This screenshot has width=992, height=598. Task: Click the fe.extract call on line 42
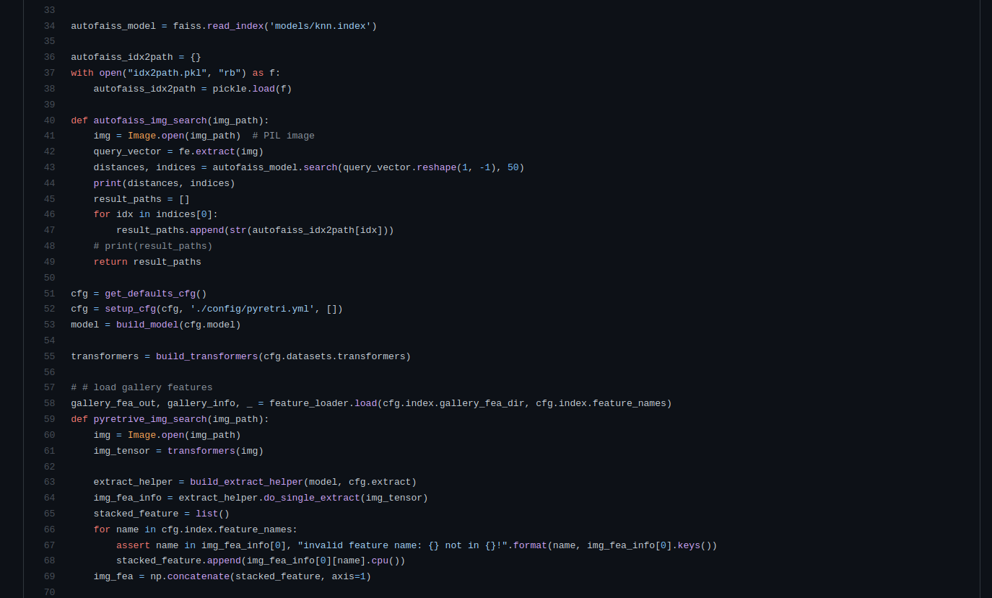click(x=221, y=151)
